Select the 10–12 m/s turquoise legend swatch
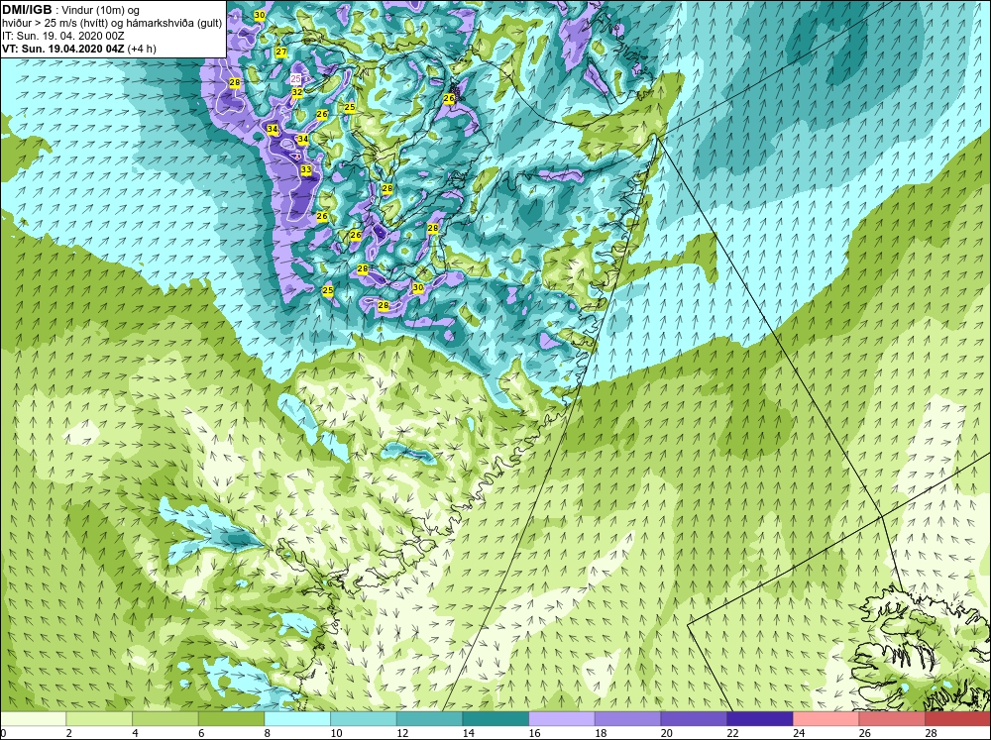Image resolution: width=991 pixels, height=740 pixels. [364, 718]
